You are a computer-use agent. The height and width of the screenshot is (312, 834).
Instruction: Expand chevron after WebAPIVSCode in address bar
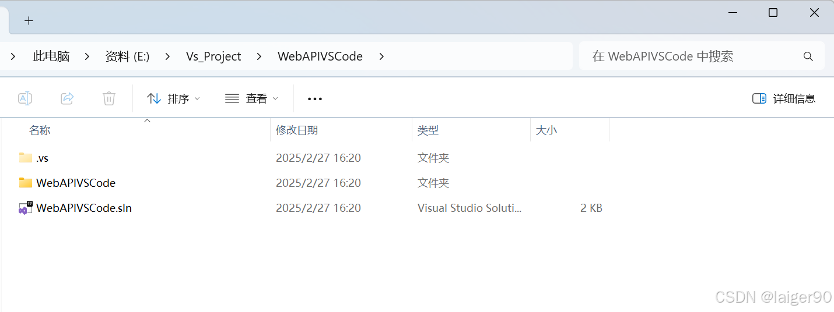click(x=381, y=56)
